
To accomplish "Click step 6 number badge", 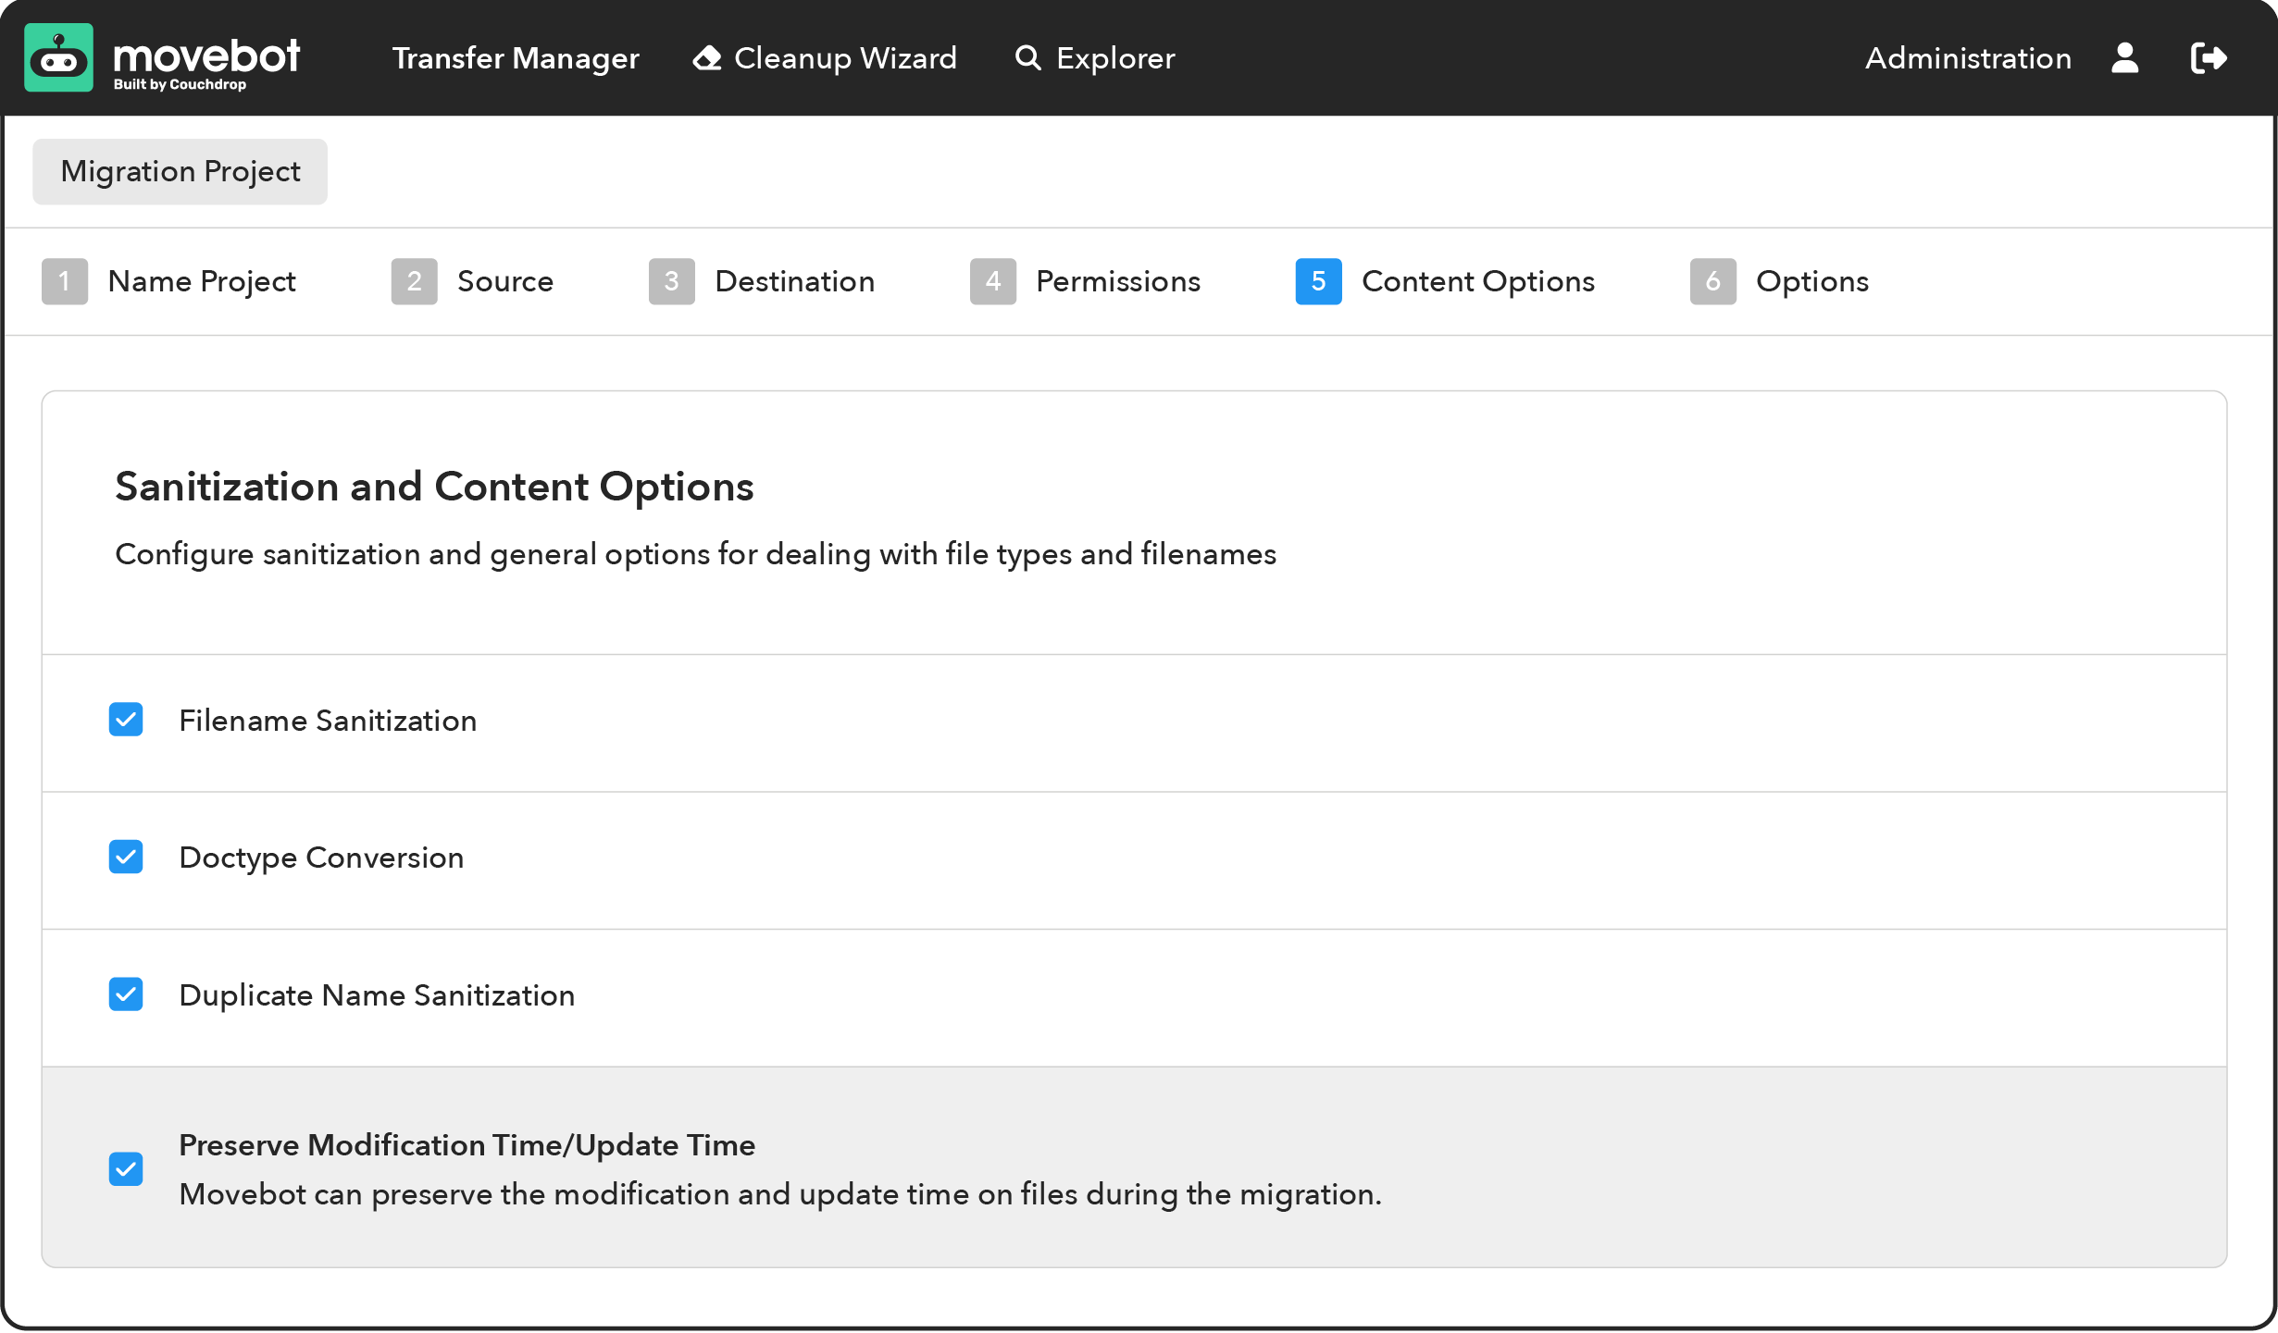I will pyautogui.click(x=1712, y=281).
